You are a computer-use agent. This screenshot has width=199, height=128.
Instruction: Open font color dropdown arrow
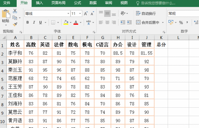(81, 23)
